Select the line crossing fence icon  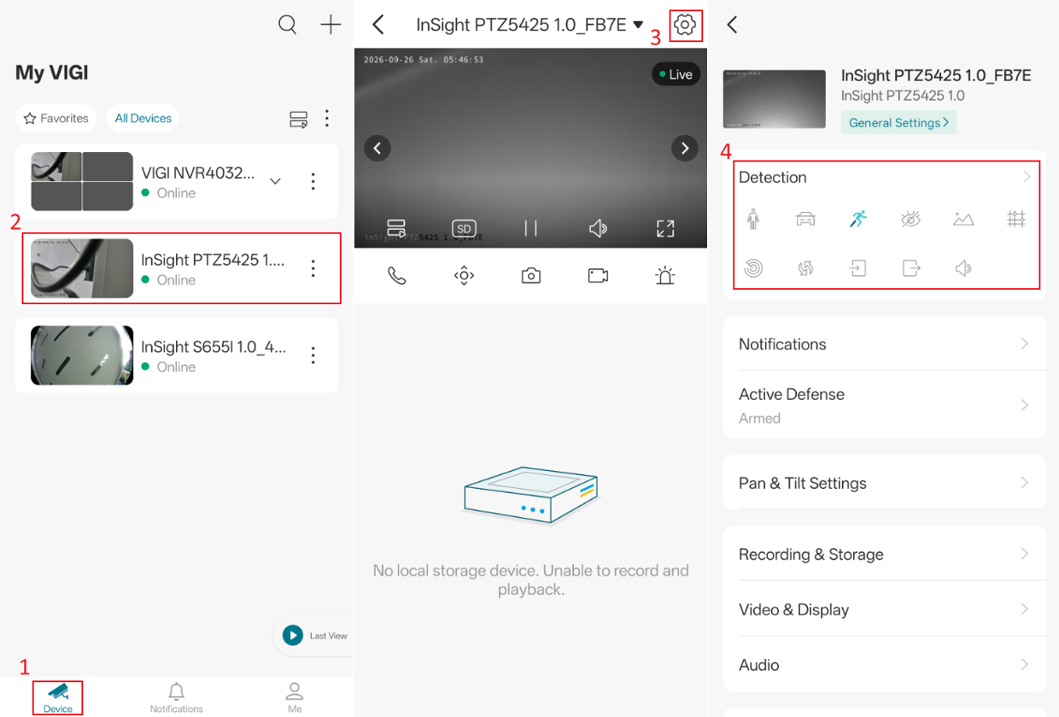point(1016,219)
